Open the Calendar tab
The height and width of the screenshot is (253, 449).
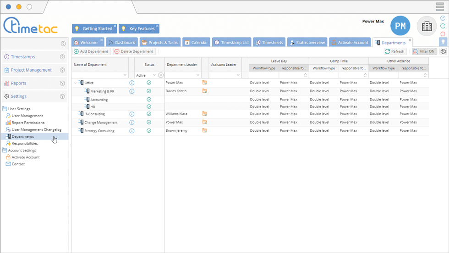[x=196, y=42]
